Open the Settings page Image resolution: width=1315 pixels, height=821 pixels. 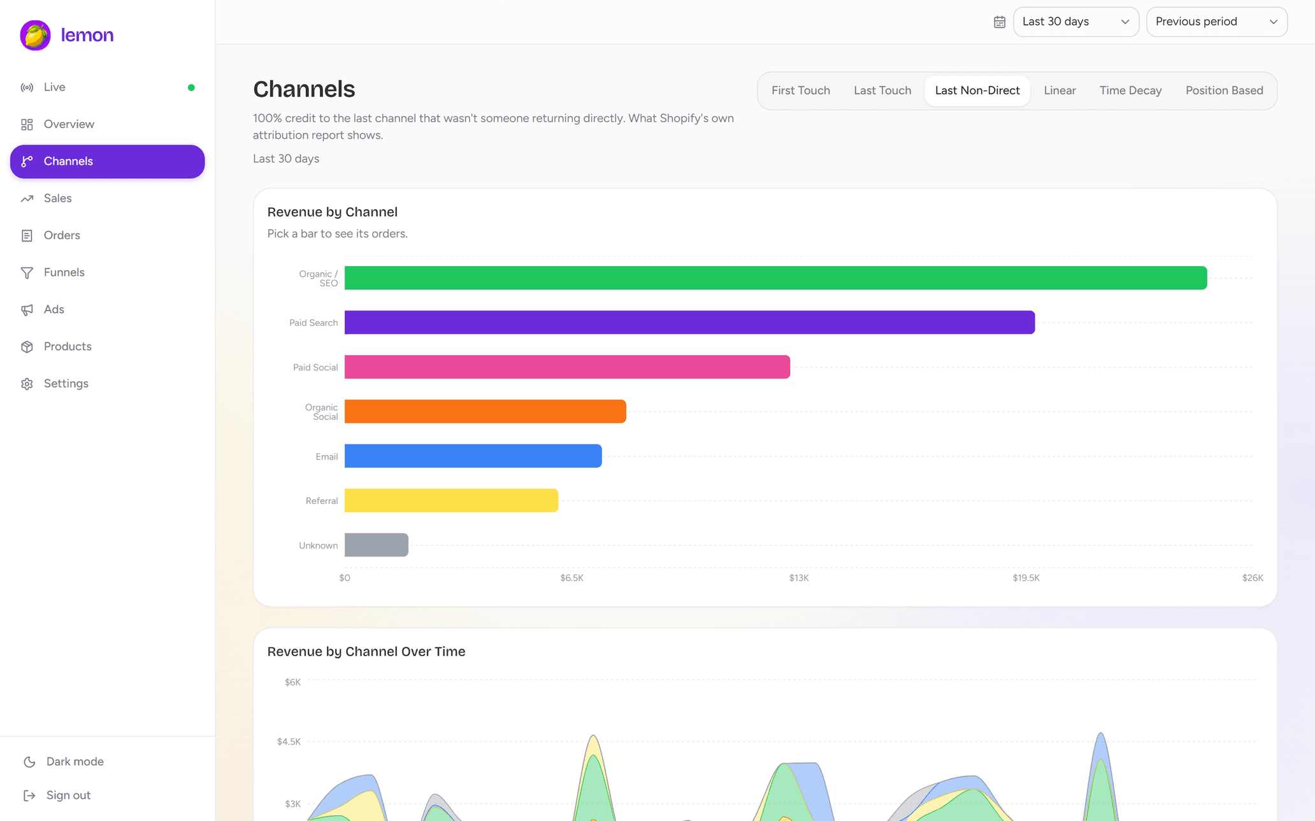point(107,384)
